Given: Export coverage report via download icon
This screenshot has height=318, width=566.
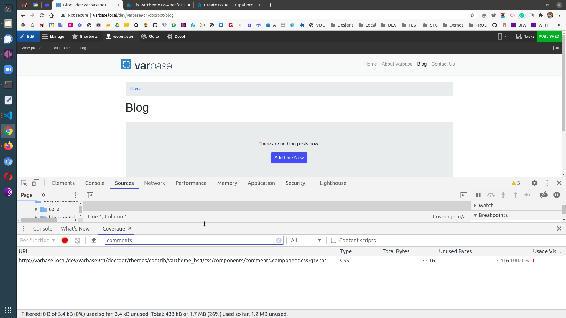Looking at the screenshot, I should 93,240.
